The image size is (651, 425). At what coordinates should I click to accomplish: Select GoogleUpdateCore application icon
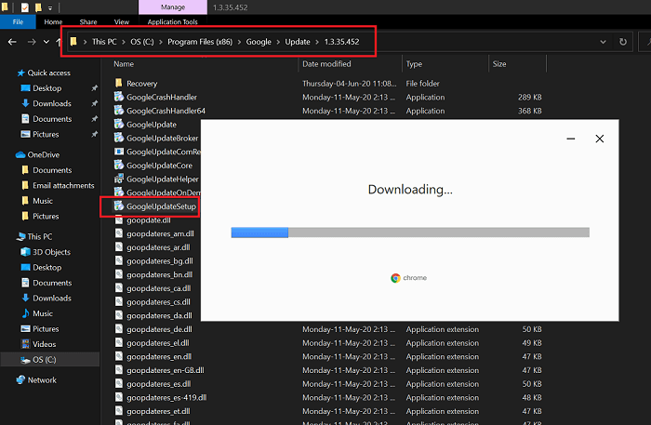(119, 166)
